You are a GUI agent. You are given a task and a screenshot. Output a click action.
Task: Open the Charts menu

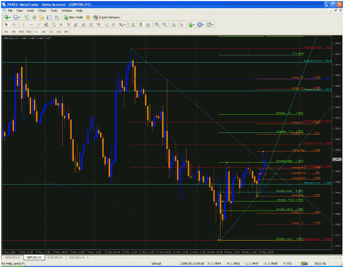click(x=42, y=10)
